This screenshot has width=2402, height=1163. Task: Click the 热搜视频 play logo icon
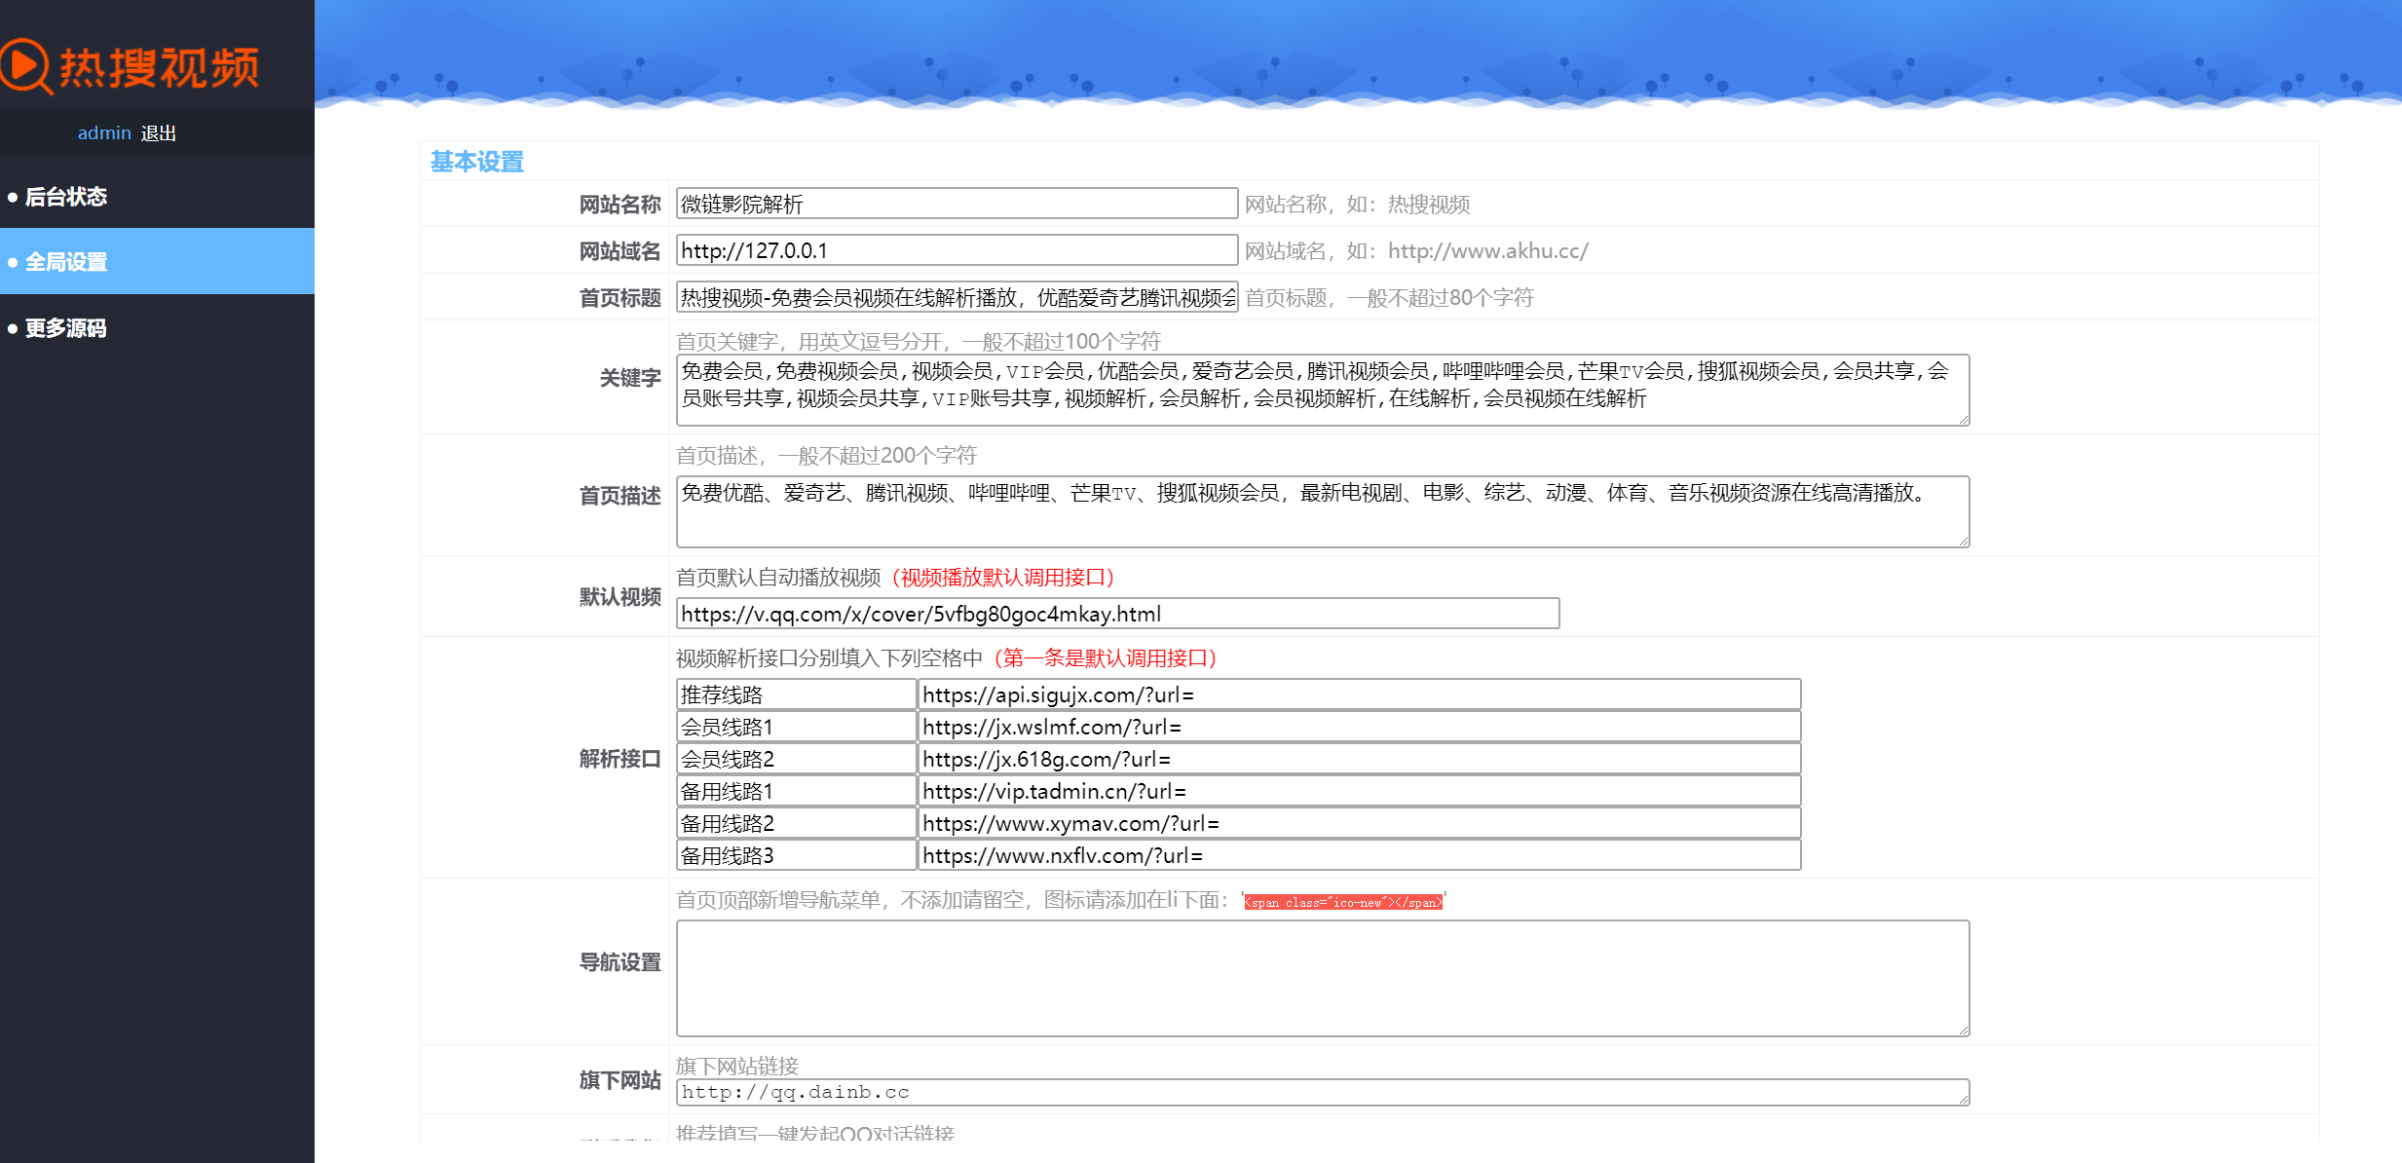click(x=25, y=66)
